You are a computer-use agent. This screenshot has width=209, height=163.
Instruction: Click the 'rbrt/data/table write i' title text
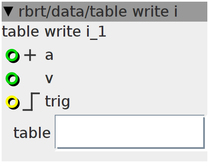pos(98,12)
